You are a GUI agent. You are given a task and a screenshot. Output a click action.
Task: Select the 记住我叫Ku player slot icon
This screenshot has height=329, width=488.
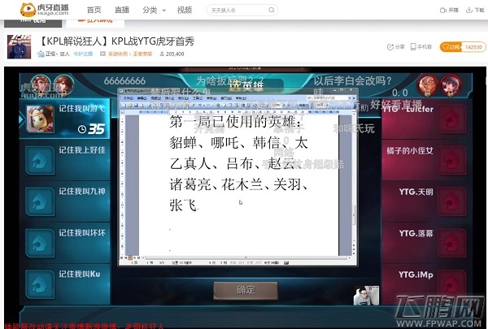pyautogui.click(x=40, y=284)
